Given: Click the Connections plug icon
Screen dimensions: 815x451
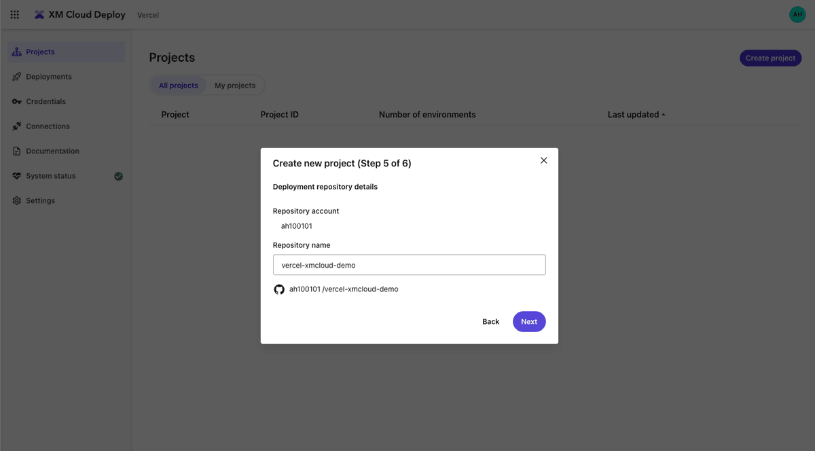Looking at the screenshot, I should pos(17,126).
